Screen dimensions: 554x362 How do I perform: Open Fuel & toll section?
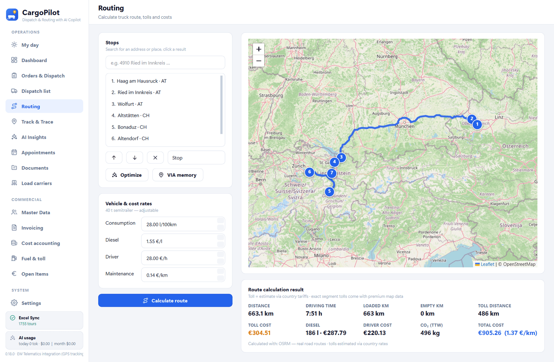(44, 258)
